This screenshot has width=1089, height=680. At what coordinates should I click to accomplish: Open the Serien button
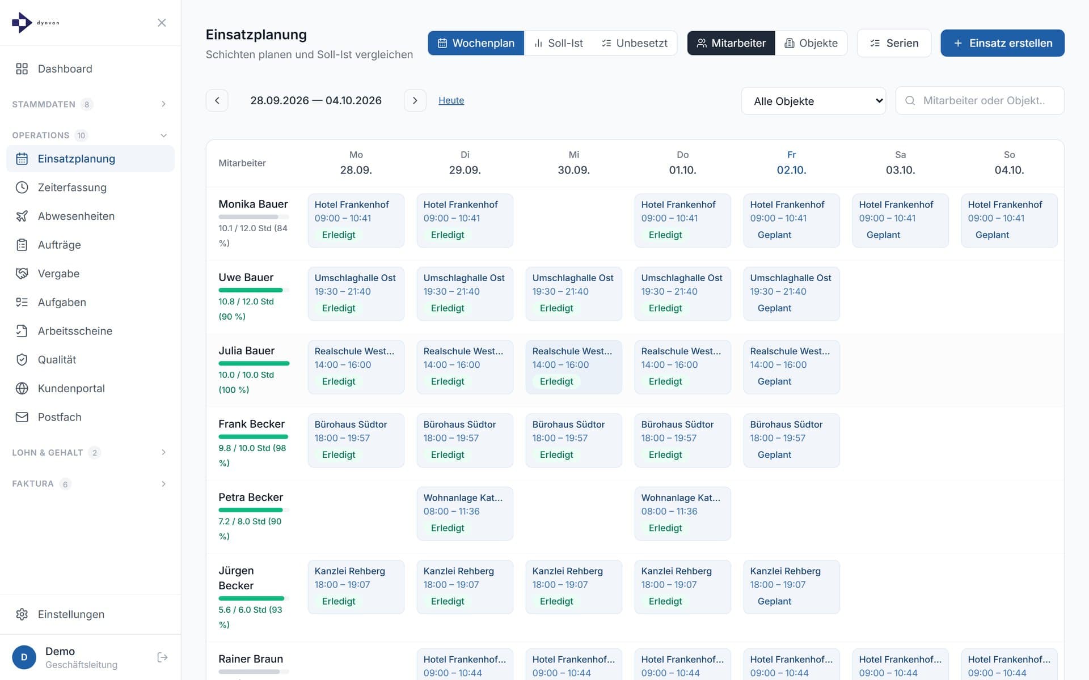(x=894, y=43)
